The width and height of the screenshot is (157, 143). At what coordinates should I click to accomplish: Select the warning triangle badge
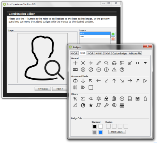coord(114,70)
